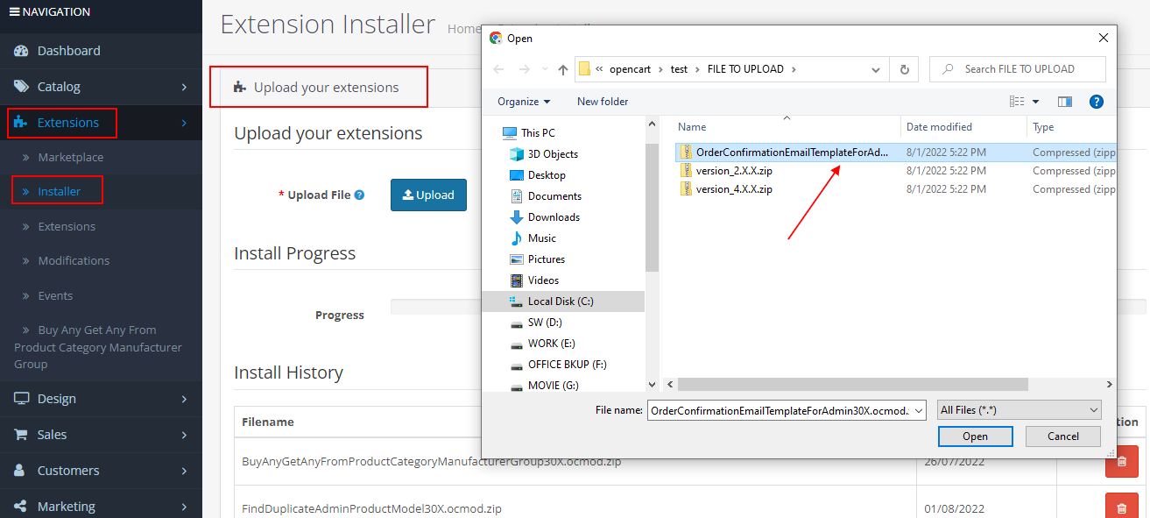The height and width of the screenshot is (518, 1150).
Task: Click the blue Upload button
Action: click(x=428, y=195)
